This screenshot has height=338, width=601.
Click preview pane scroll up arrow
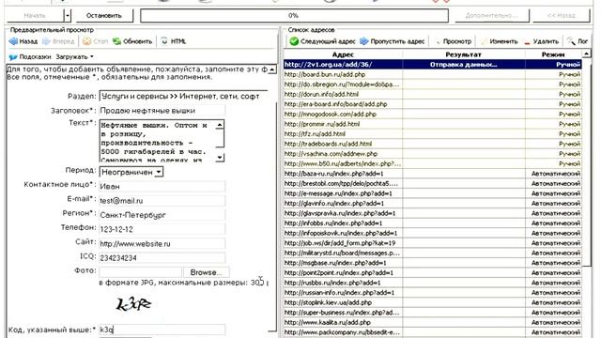point(271,69)
